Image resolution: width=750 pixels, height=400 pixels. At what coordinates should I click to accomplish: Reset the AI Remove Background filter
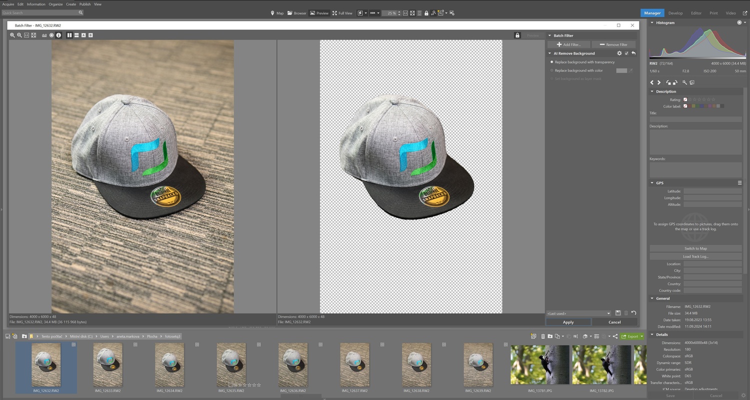[x=633, y=53]
